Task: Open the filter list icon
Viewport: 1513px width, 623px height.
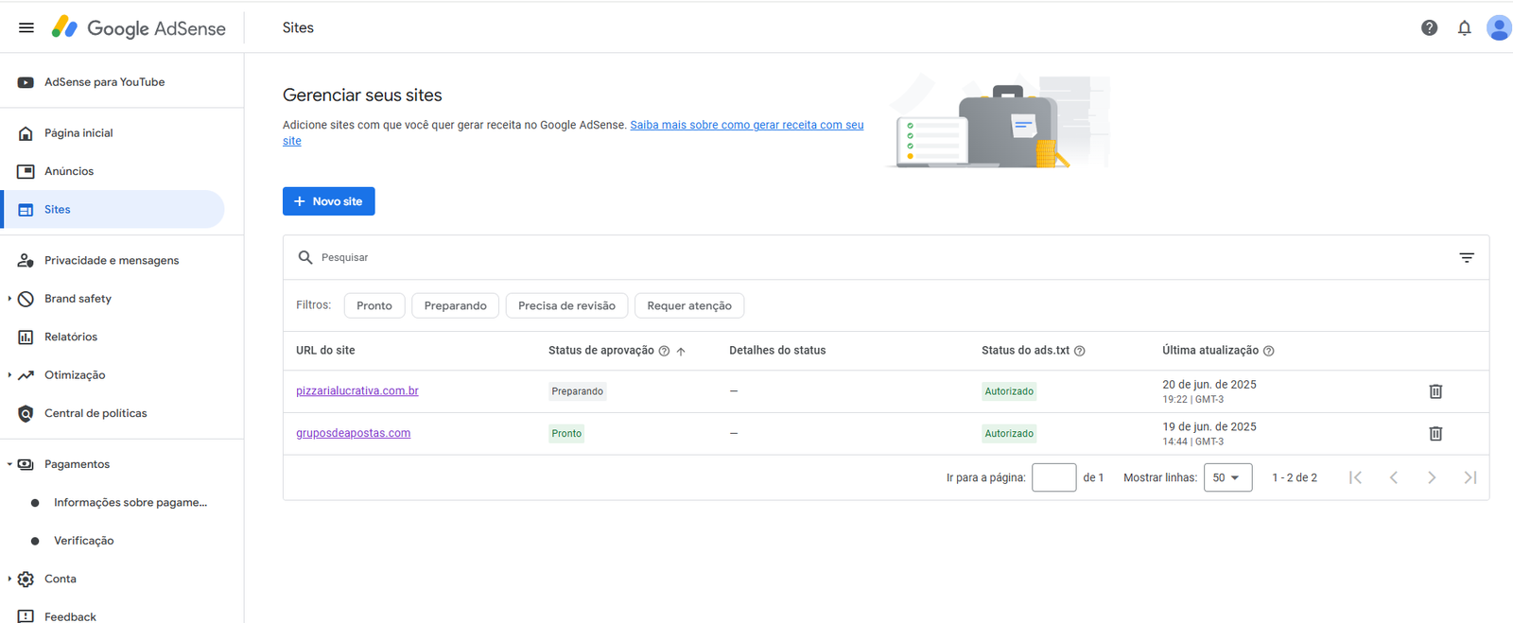Action: [x=1466, y=257]
